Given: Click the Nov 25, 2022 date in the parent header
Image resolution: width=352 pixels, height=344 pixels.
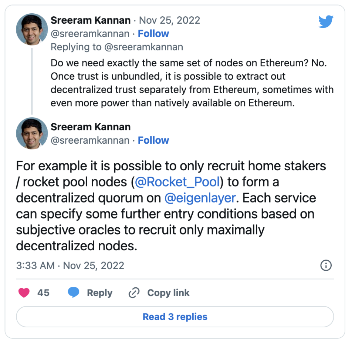Looking at the screenshot, I should tap(175, 20).
